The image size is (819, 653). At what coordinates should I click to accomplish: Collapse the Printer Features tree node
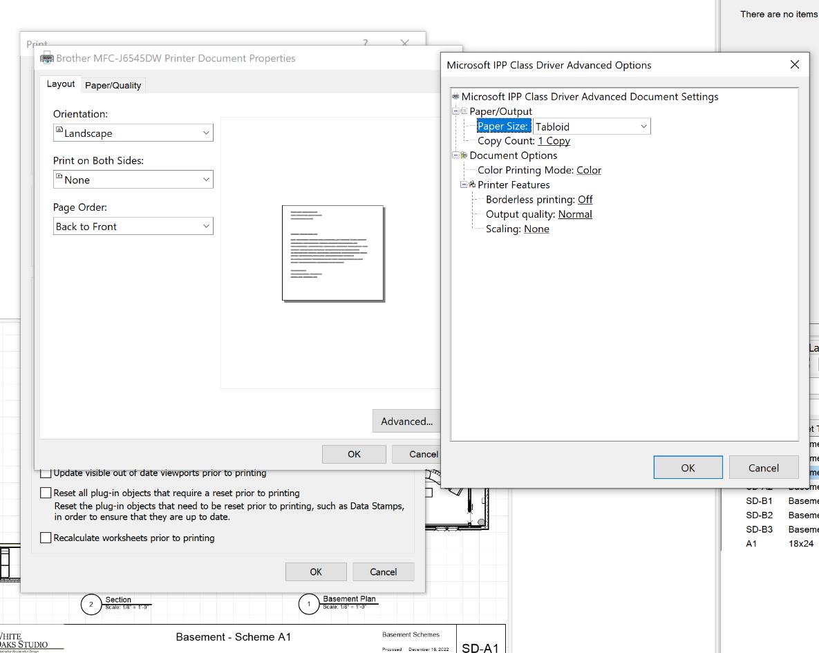pos(464,184)
